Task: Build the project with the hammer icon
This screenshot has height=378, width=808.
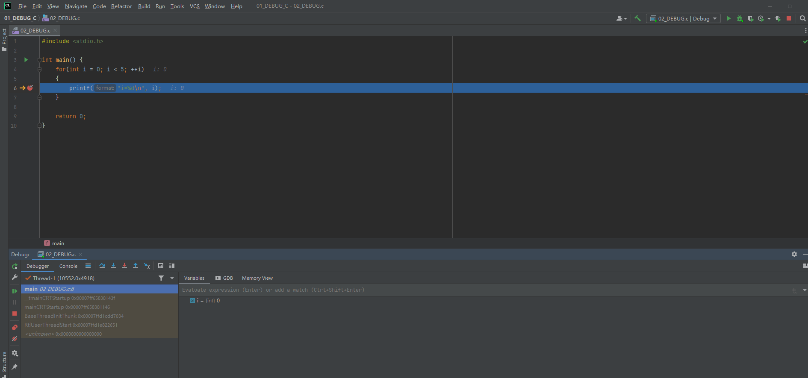Action: pos(637,18)
